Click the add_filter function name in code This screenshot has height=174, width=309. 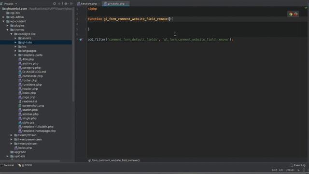(x=97, y=40)
